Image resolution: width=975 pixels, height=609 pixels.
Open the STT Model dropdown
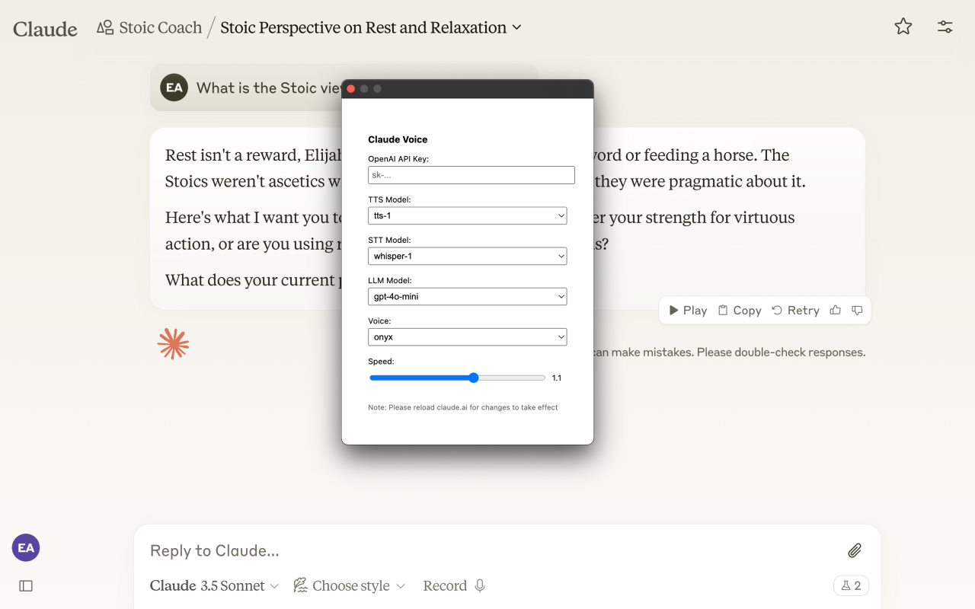coord(467,257)
